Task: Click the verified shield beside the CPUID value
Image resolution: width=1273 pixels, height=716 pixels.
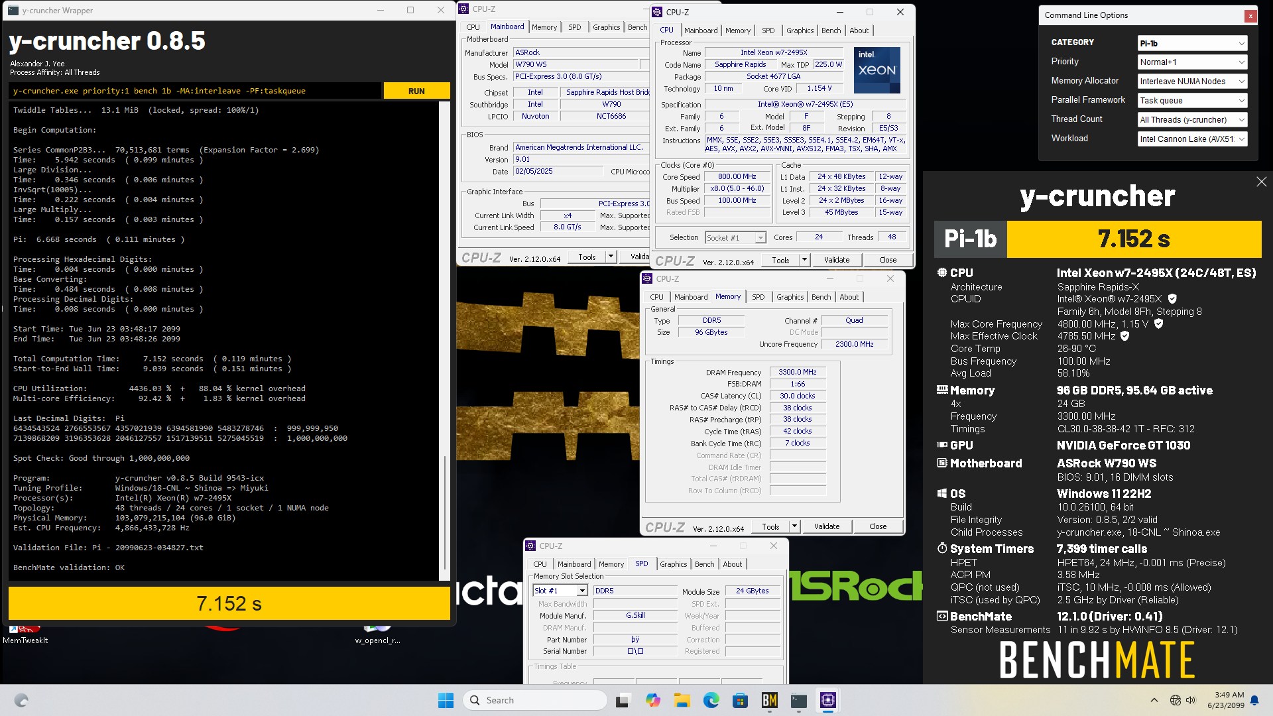Action: click(1172, 299)
